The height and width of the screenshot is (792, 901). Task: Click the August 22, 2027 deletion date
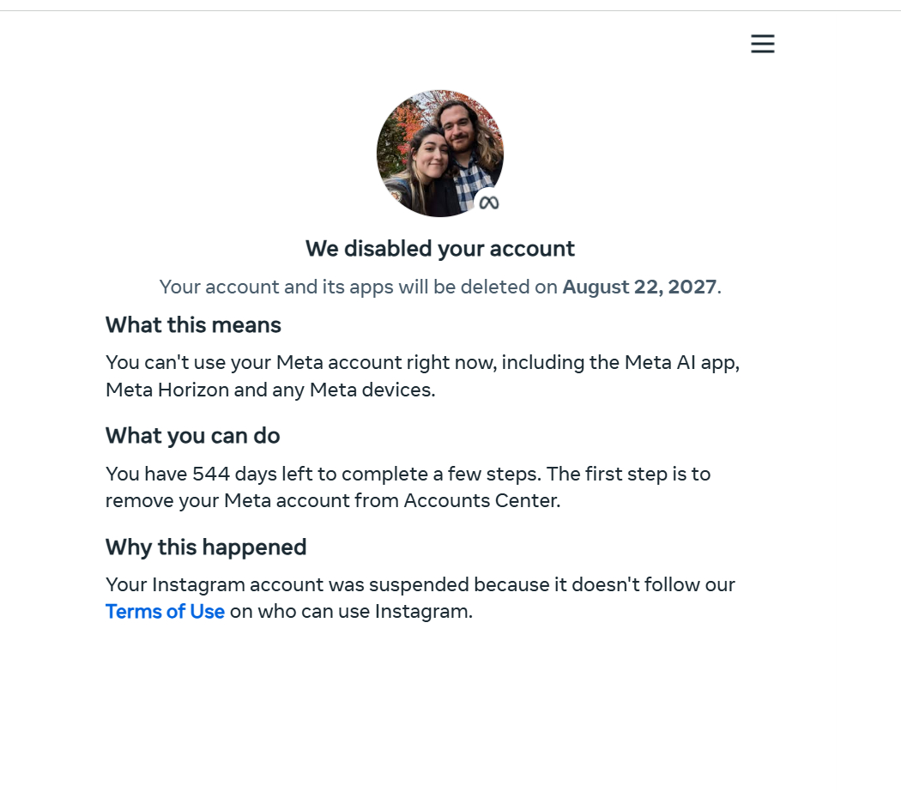pos(639,287)
